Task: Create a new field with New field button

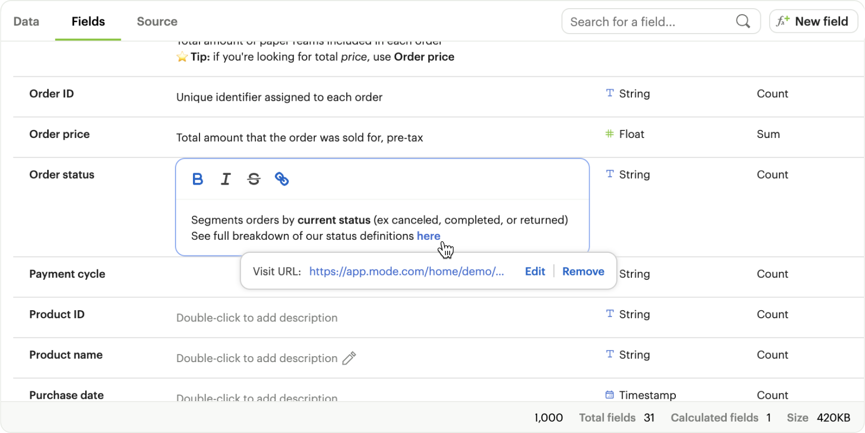Action: tap(813, 22)
